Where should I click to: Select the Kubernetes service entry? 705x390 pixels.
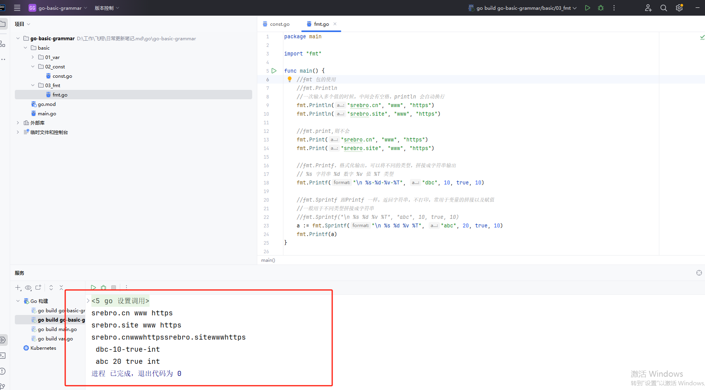coord(43,348)
